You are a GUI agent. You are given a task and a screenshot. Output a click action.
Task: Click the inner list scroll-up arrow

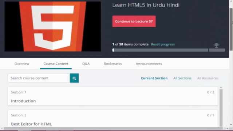(x=221, y=88)
